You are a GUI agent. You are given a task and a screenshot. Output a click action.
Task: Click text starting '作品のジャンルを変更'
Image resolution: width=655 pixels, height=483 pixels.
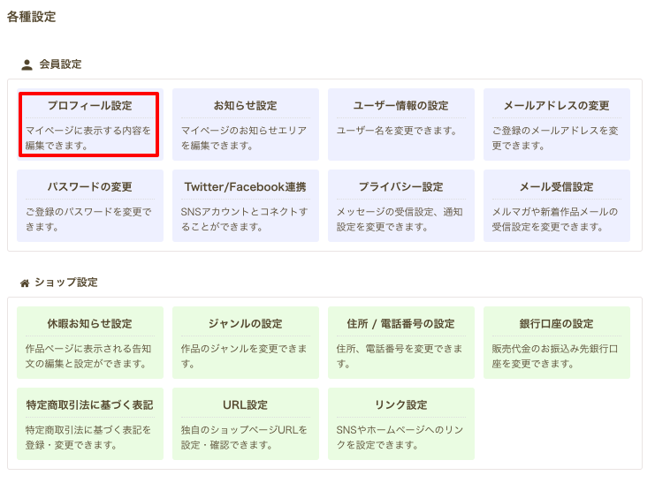[244, 356]
